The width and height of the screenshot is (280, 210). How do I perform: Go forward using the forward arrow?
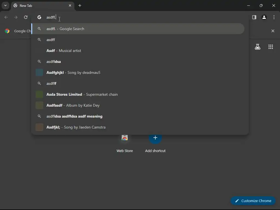click(16, 17)
